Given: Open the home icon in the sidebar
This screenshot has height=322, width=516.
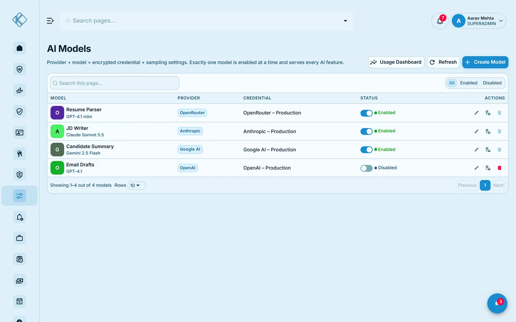Looking at the screenshot, I should click(20, 48).
